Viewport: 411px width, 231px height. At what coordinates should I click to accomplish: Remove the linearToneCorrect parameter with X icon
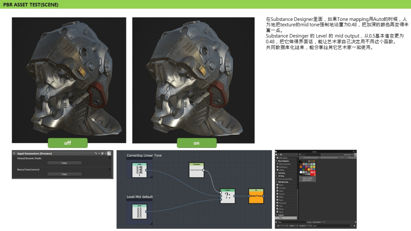[x=109, y=170]
